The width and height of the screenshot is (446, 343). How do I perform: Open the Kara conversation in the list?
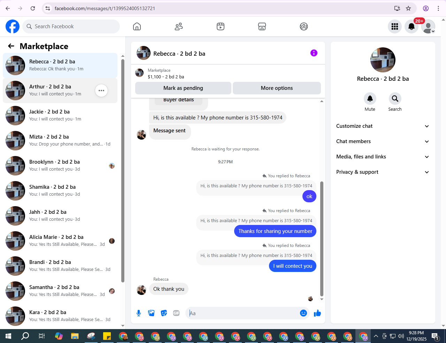click(60, 316)
